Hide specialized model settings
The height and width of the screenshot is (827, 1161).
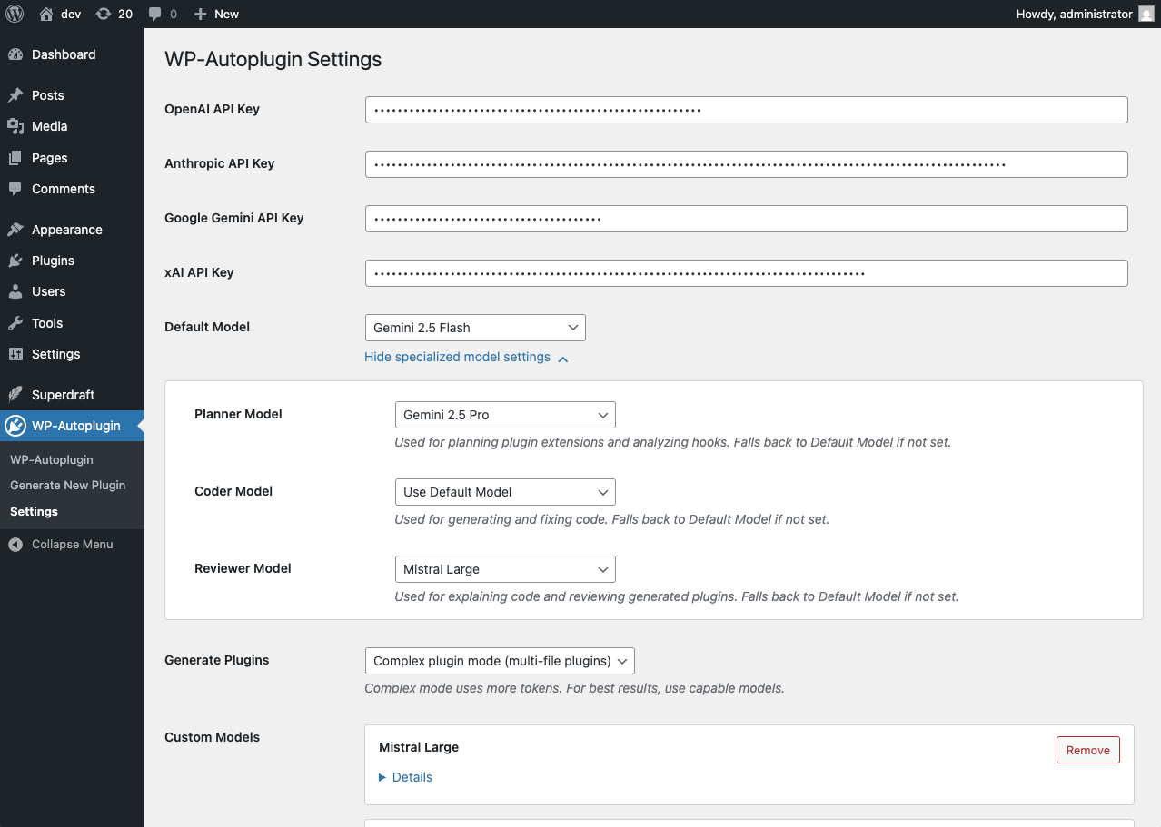457,357
